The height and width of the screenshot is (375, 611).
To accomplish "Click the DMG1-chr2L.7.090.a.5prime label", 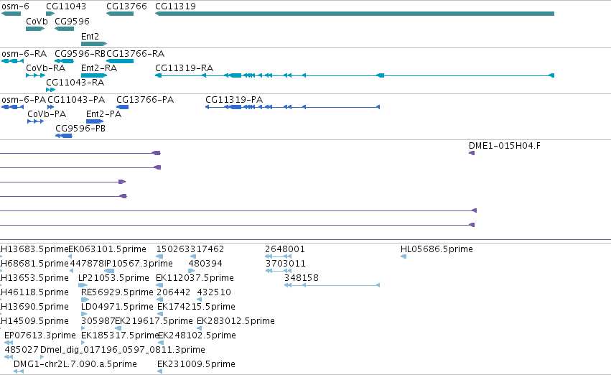I will pyautogui.click(x=75, y=364).
